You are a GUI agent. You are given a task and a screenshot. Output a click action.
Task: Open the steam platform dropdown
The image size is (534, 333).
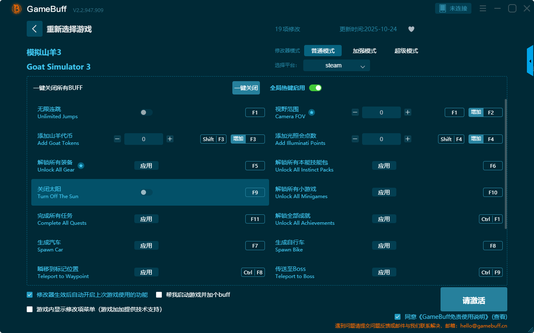(x=336, y=65)
